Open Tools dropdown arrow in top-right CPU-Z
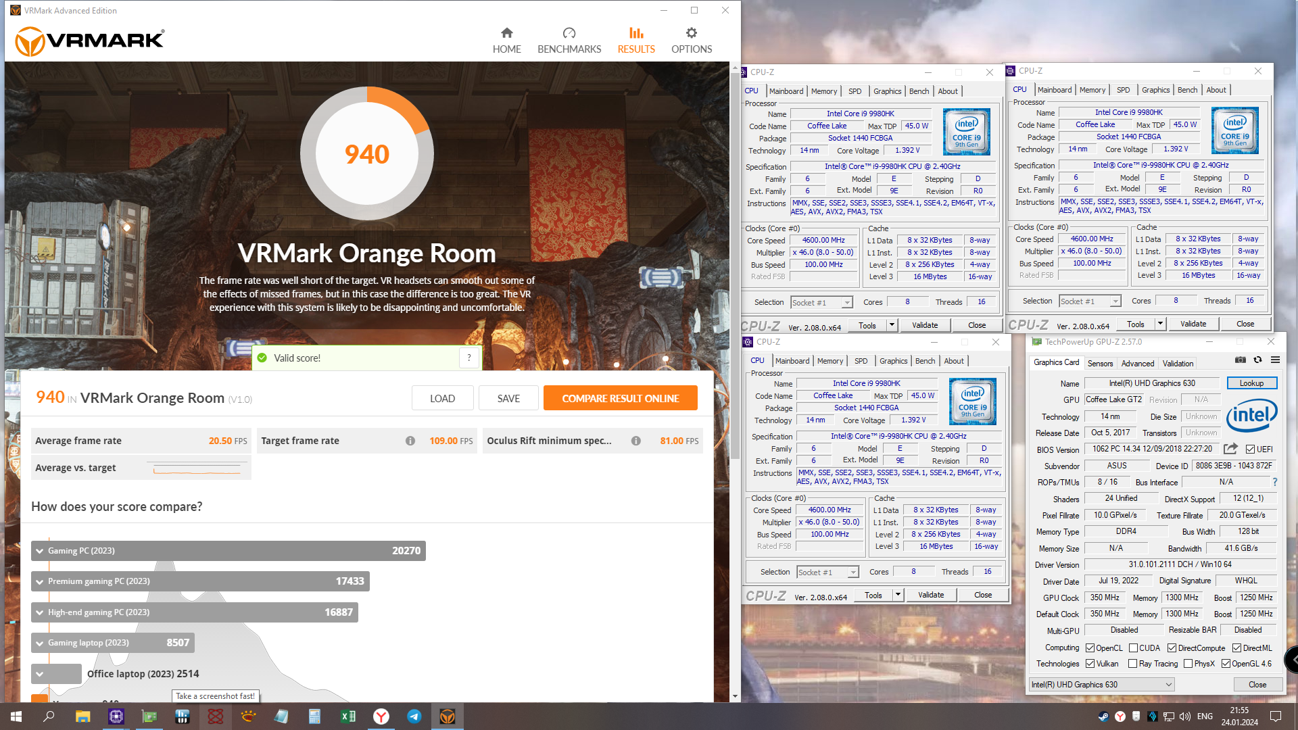The height and width of the screenshot is (730, 1298). [x=1160, y=324]
